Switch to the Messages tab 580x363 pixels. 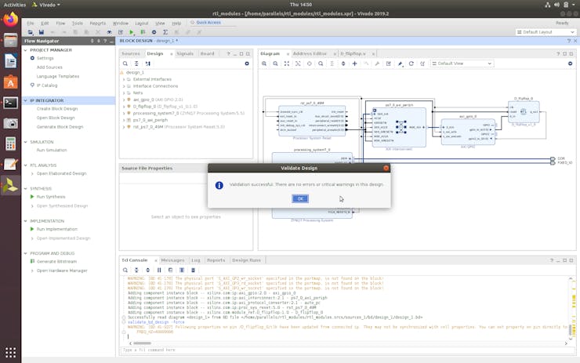pyautogui.click(x=172, y=260)
